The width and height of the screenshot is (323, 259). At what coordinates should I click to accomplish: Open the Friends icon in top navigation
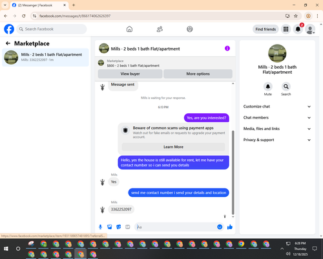[x=160, y=29]
